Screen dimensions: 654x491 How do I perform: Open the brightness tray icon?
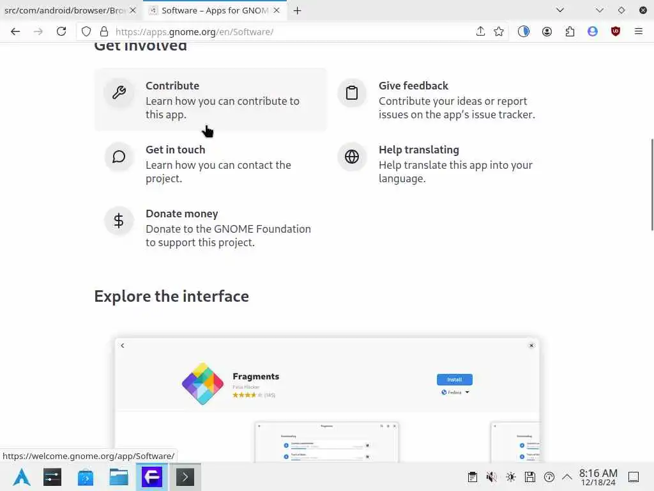pyautogui.click(x=511, y=477)
